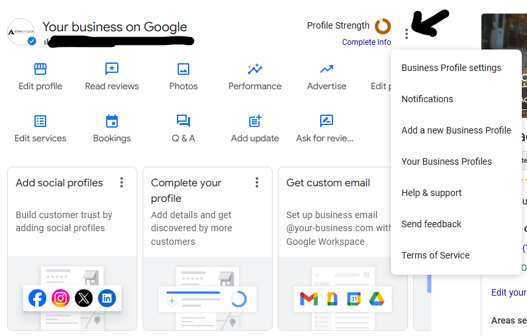Expand options on Add social profiles card
This screenshot has height=336, width=527.
[x=122, y=183]
